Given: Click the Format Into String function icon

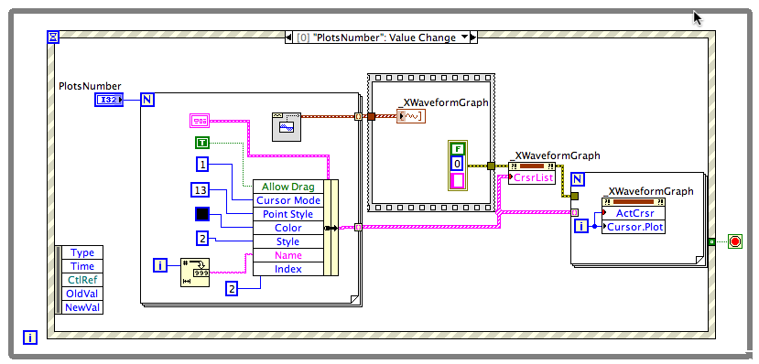Looking at the screenshot, I should pyautogui.click(x=195, y=273).
